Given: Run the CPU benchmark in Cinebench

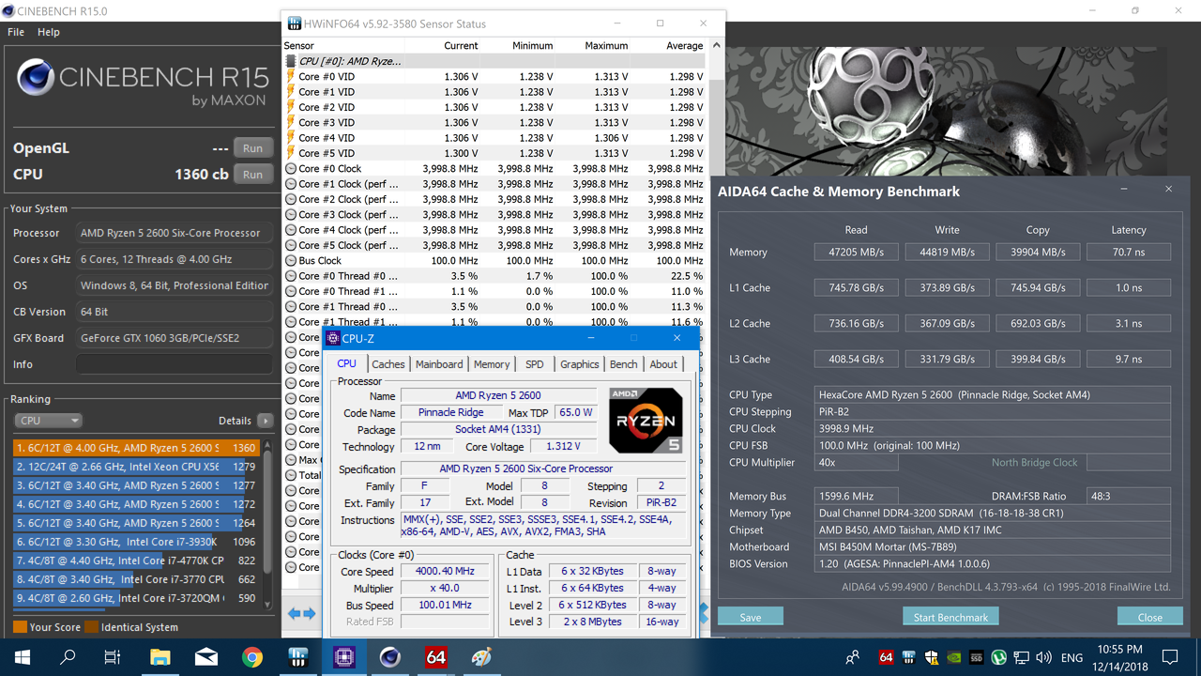Looking at the screenshot, I should pos(253,175).
